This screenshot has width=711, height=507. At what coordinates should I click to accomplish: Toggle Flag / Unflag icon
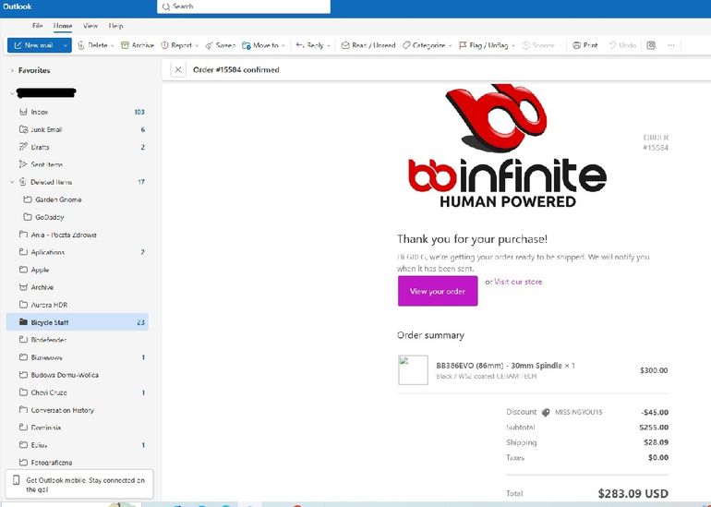click(x=463, y=45)
